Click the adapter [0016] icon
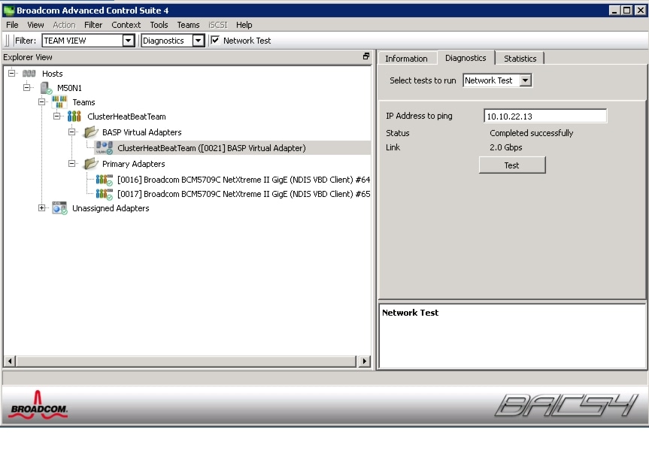The image size is (649, 451). pos(105,180)
